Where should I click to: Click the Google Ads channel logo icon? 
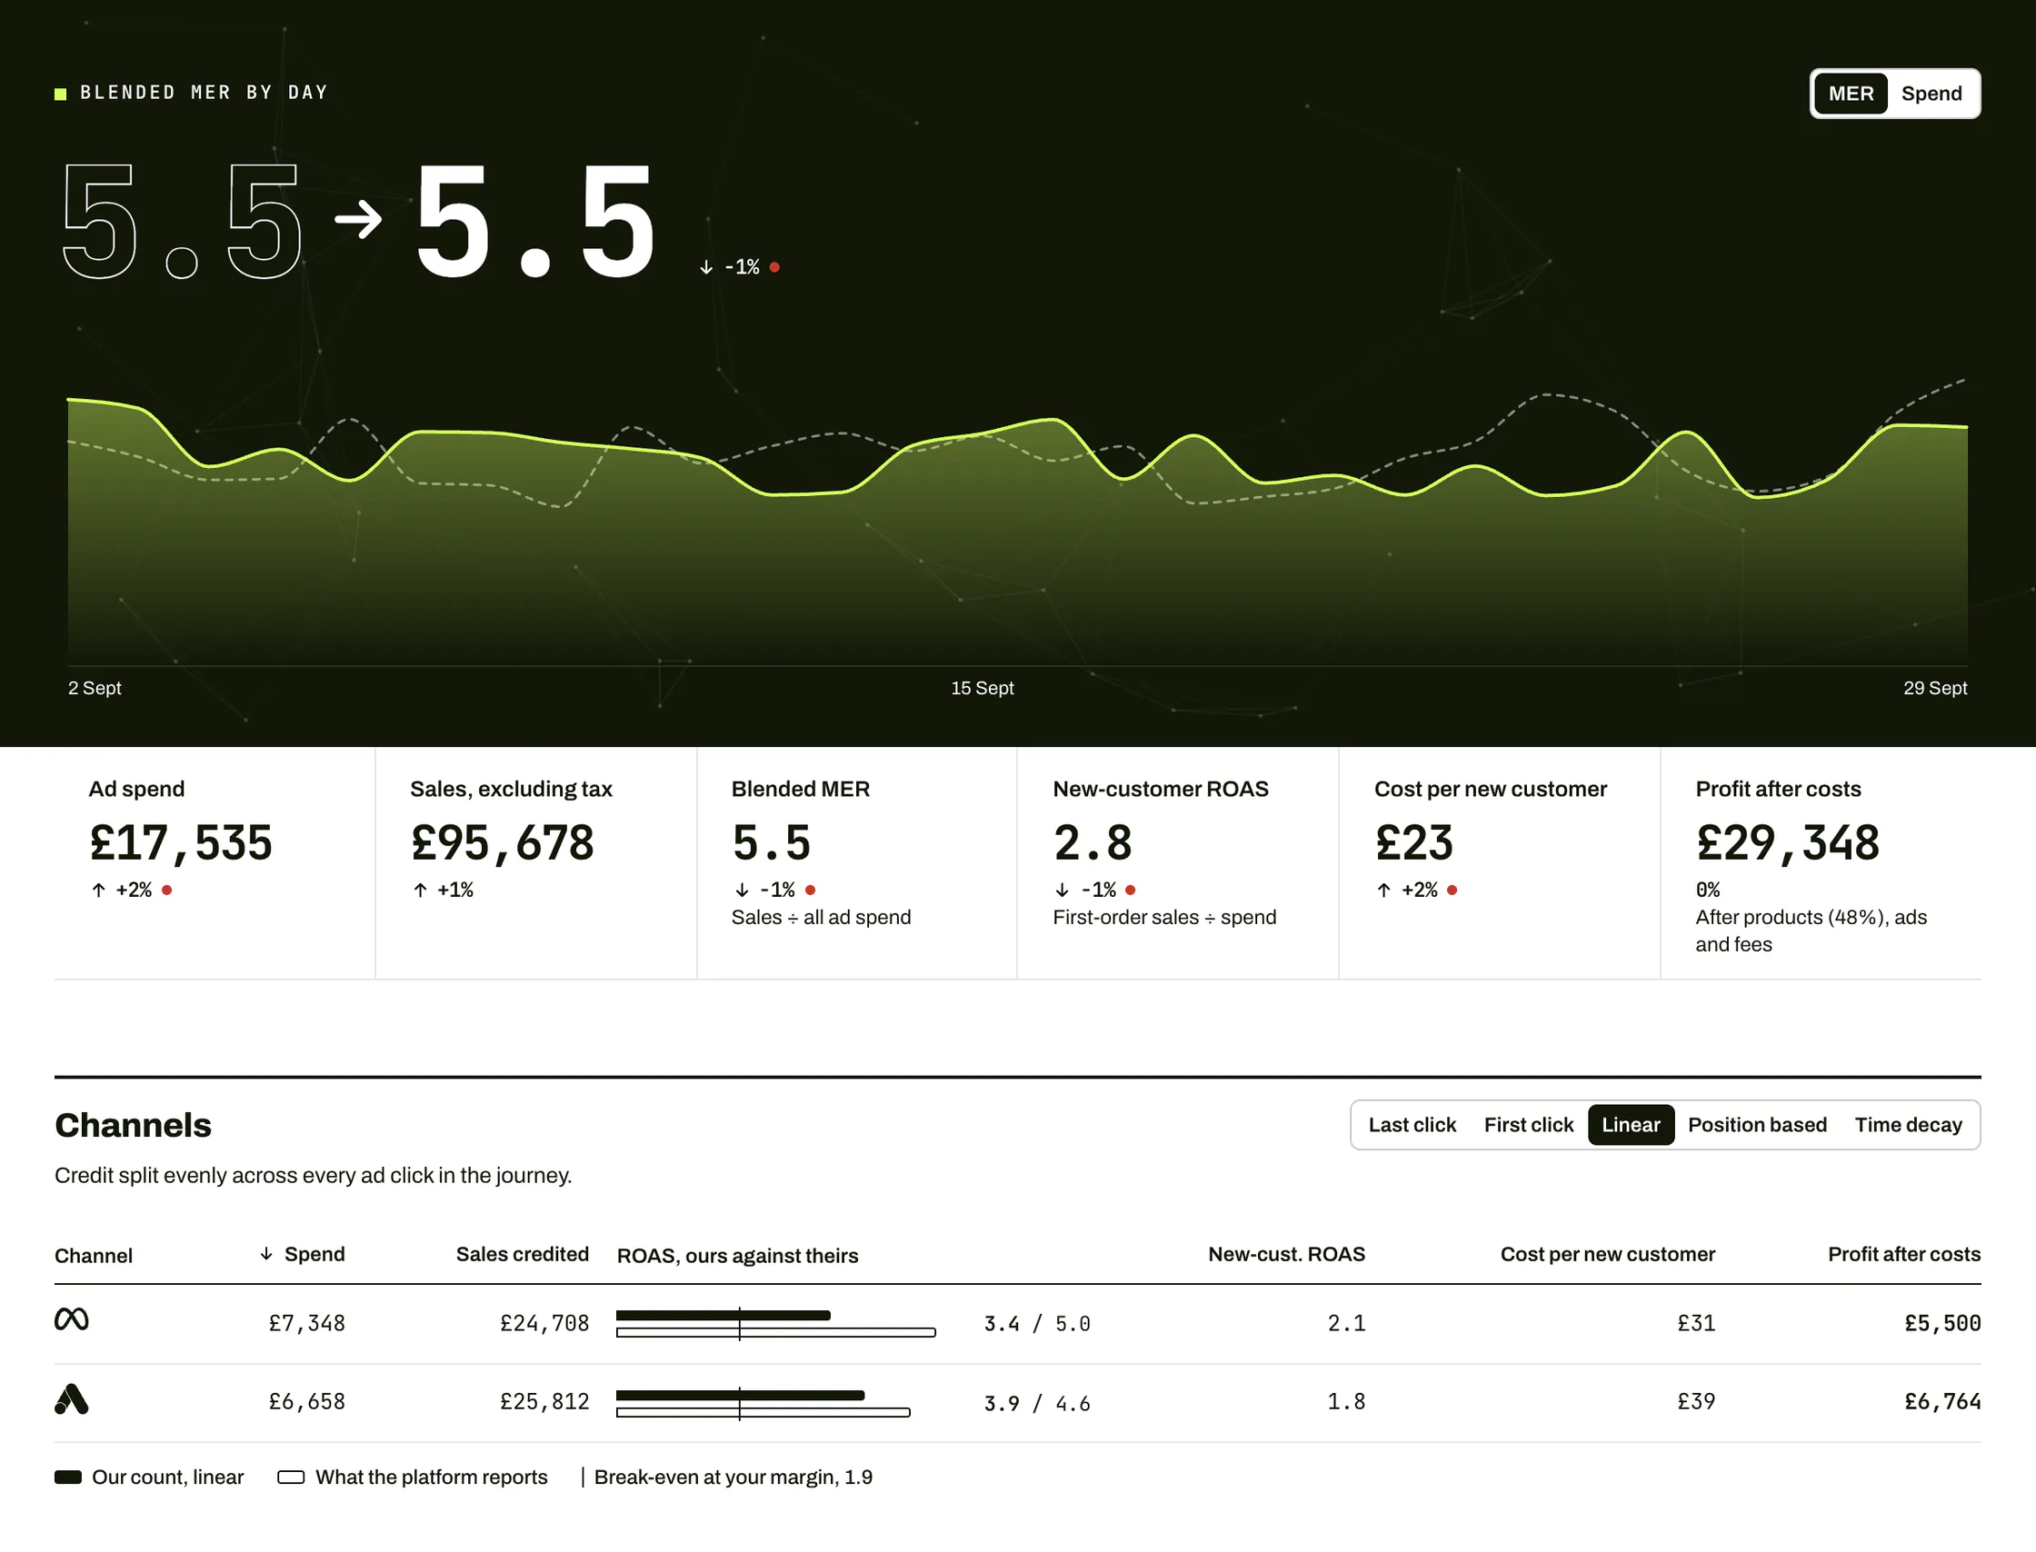71,1398
